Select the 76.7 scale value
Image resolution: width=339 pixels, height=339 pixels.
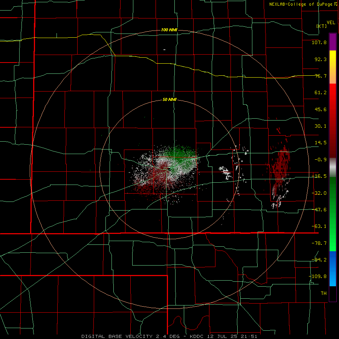(321, 76)
